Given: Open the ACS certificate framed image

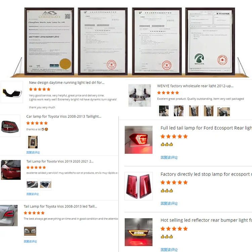Looking at the screenshot, I should [49, 41].
